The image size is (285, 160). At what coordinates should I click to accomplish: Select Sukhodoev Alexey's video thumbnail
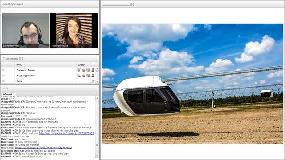click(x=26, y=31)
